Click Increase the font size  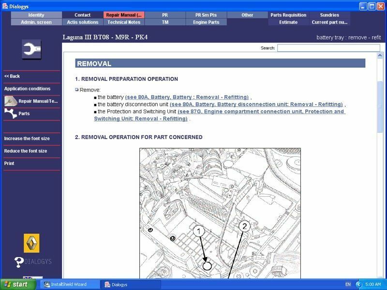27,138
